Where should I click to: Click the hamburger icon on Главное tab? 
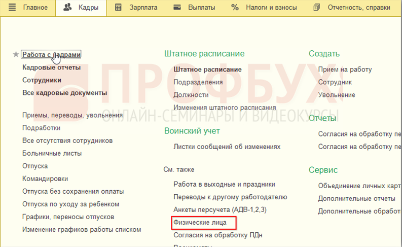[x=13, y=8]
